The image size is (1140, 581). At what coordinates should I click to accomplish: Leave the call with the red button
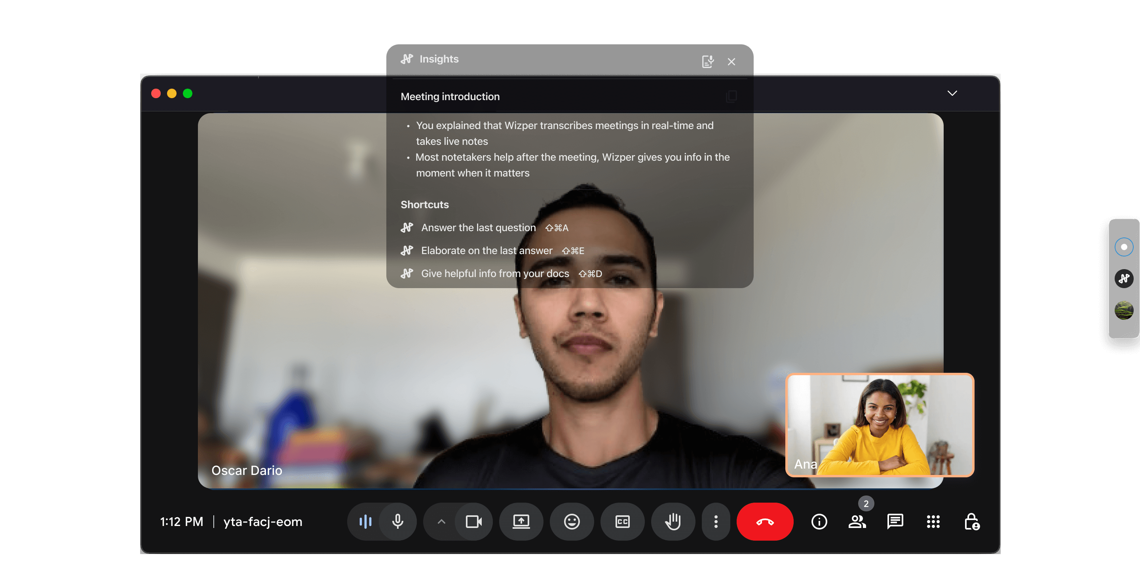[x=765, y=521]
